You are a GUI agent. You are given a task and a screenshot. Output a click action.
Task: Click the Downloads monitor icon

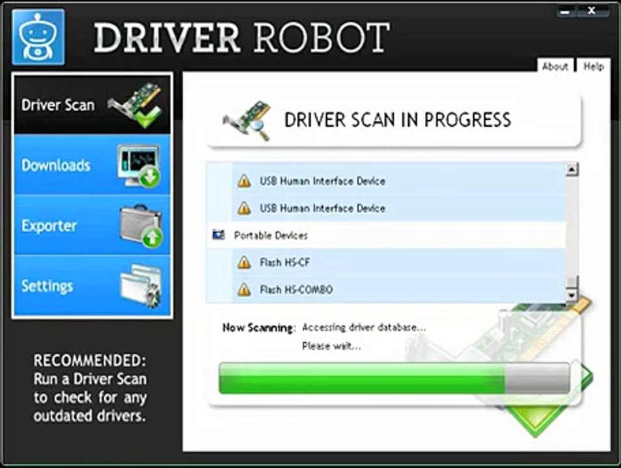pyautogui.click(x=139, y=166)
